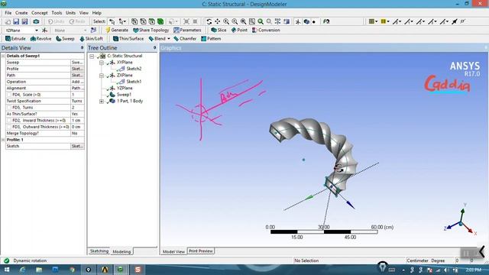Click the Revolve tool

(x=40, y=39)
